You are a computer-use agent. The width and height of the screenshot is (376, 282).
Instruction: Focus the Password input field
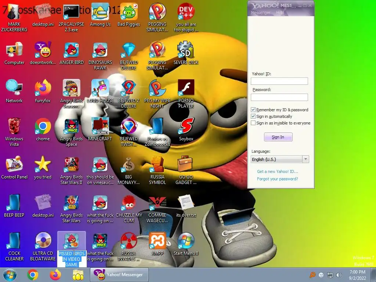coord(279,97)
